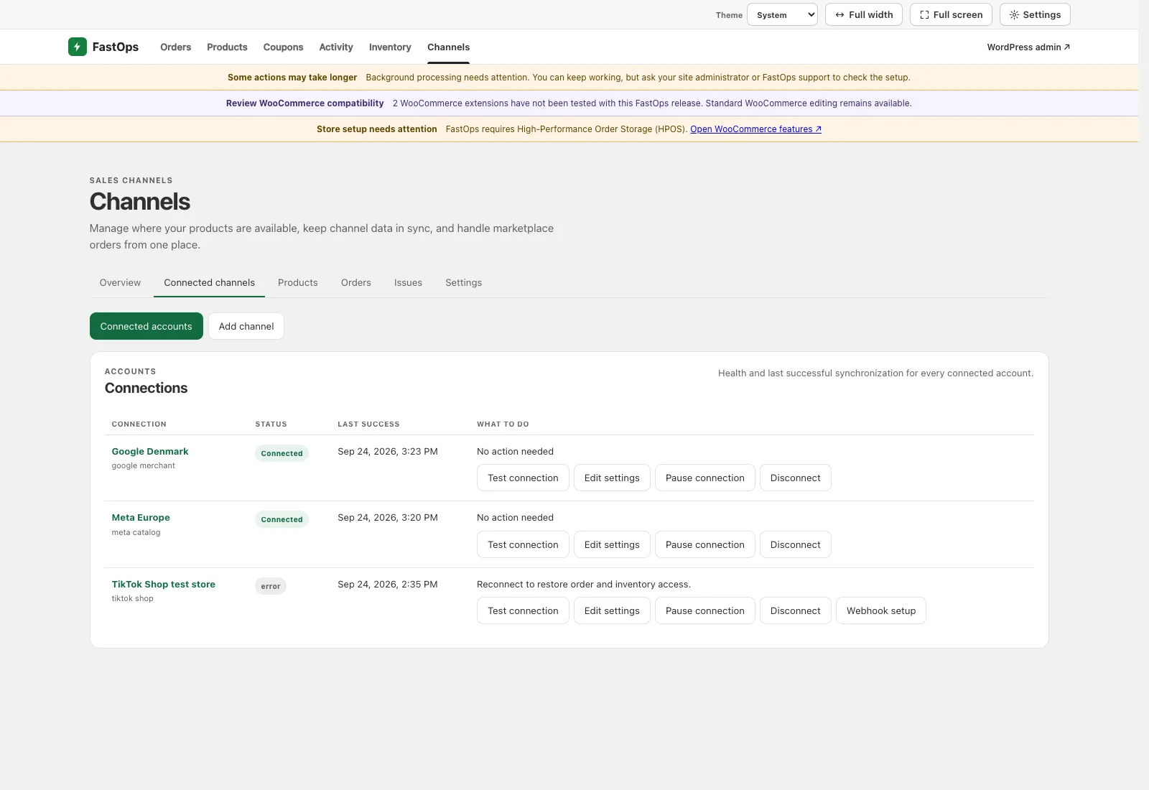Image resolution: width=1149 pixels, height=790 pixels.
Task: Open Products in the main navigation bar
Action: [227, 47]
